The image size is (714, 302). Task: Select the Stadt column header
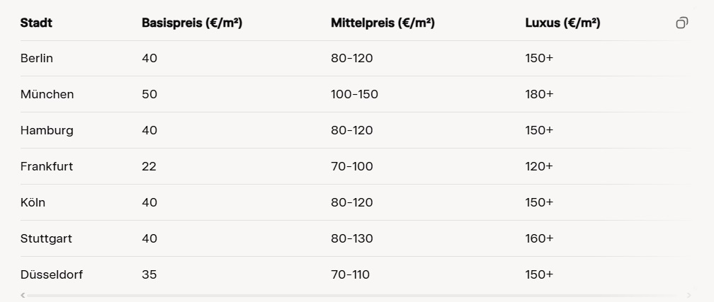tap(36, 23)
